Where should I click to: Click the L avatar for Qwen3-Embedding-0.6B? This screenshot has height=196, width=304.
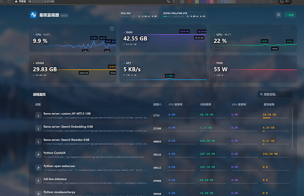(38, 128)
